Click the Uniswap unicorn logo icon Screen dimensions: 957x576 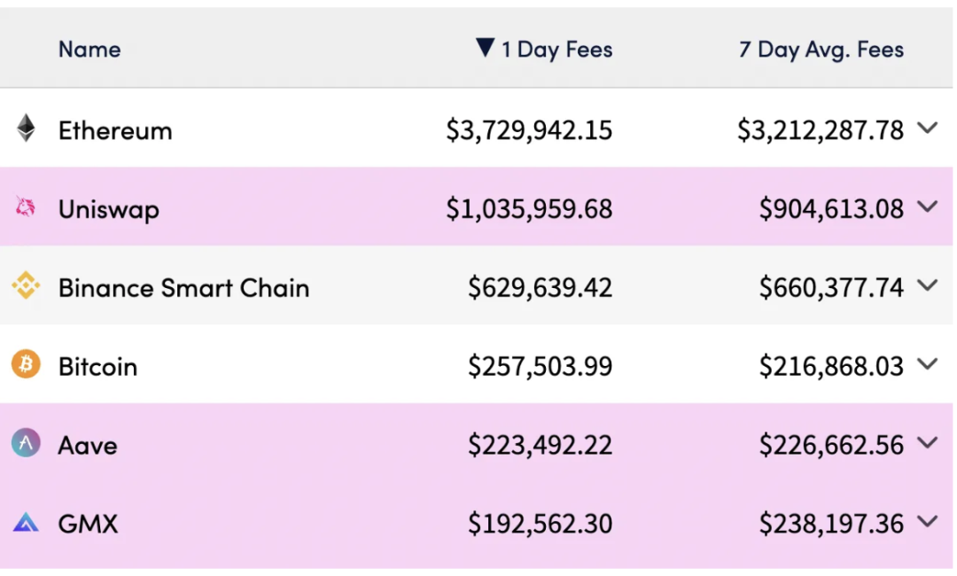(x=26, y=207)
